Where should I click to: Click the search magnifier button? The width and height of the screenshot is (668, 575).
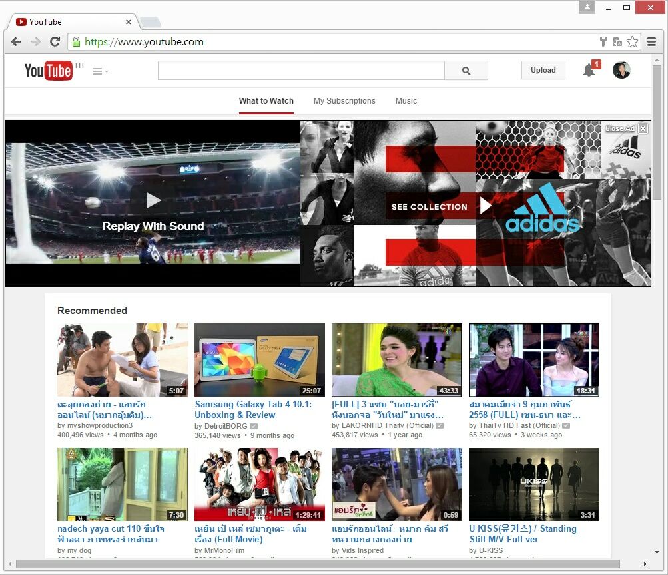pos(466,71)
